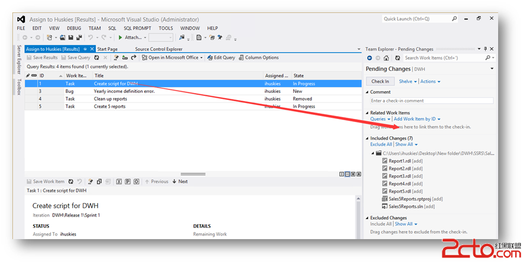523x264 pixels.
Task: Sort results by State column header
Action: 326,76
